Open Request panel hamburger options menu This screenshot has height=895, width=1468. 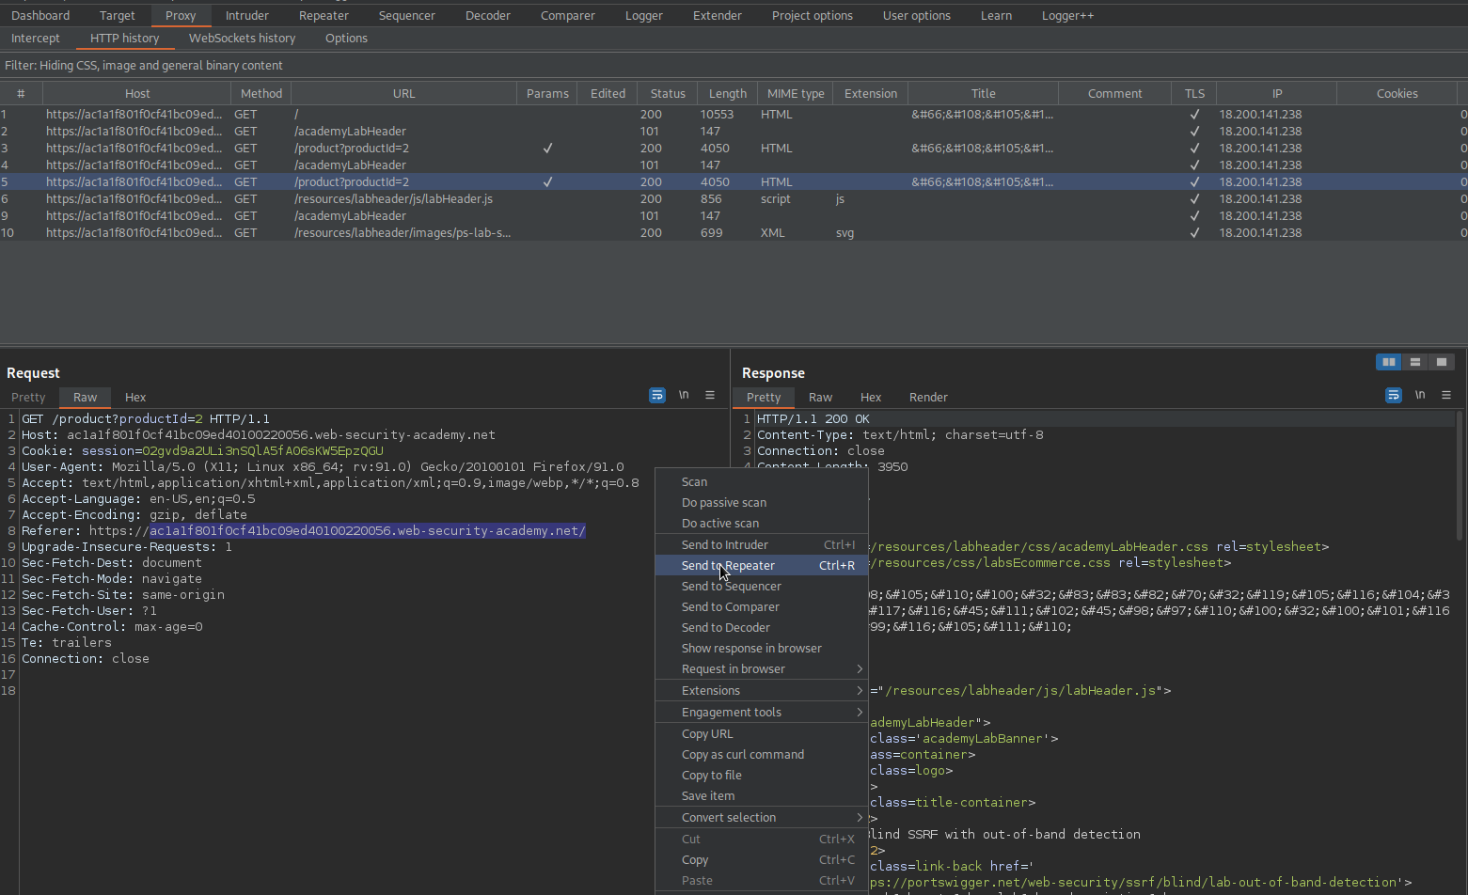[710, 396]
